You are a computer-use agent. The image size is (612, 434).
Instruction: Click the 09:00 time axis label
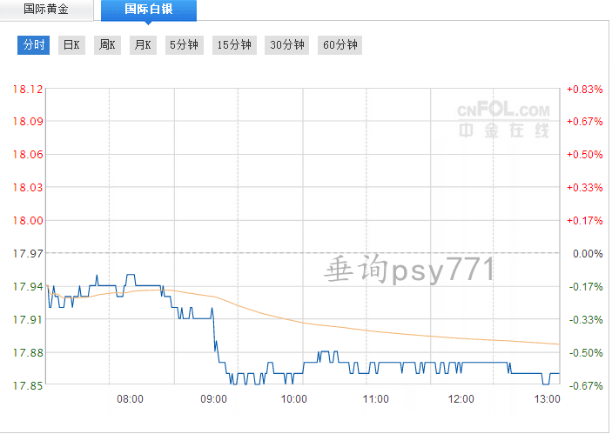[x=213, y=399]
